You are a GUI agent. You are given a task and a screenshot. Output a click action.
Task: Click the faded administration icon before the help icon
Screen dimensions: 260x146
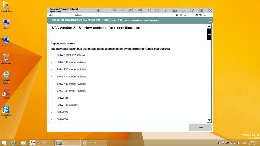click(184, 10)
